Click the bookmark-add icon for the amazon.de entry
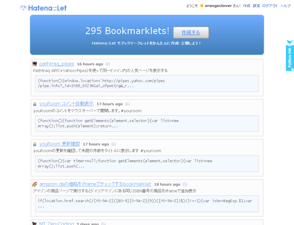Image resolution: width=294 pixels, height=225 pixels. (x=185, y=184)
